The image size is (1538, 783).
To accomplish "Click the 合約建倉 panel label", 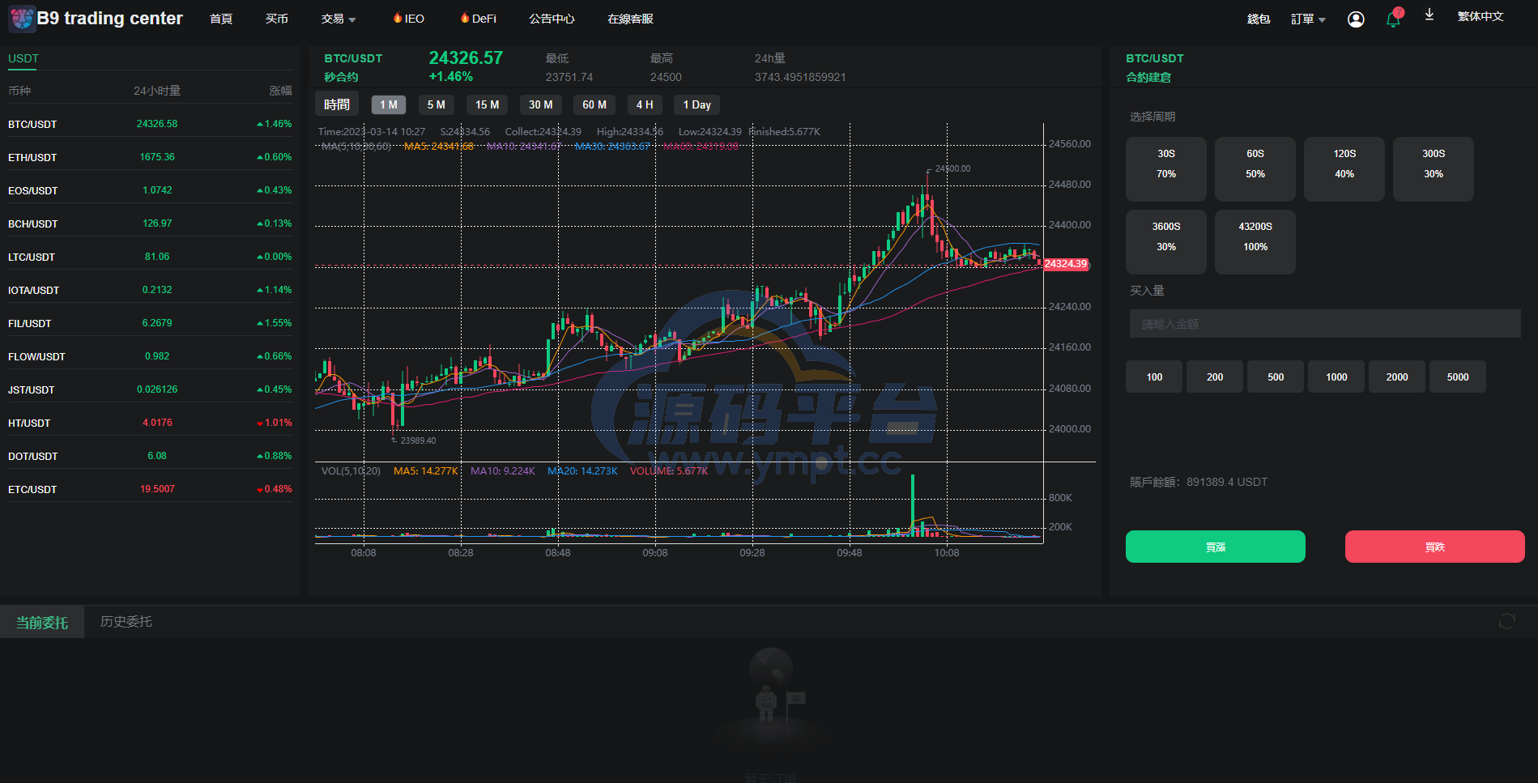I will (1148, 77).
